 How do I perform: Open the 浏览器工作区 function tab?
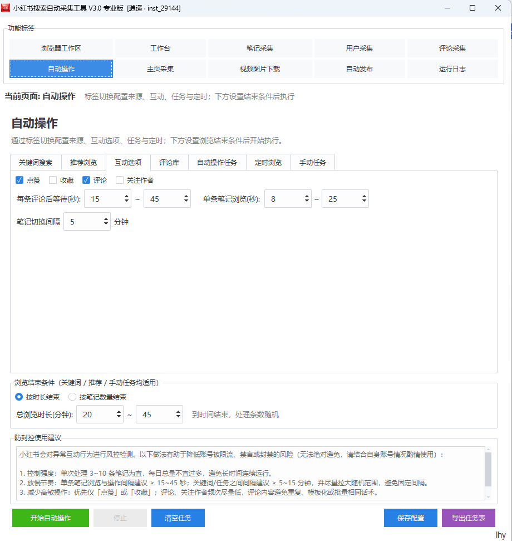(61, 48)
